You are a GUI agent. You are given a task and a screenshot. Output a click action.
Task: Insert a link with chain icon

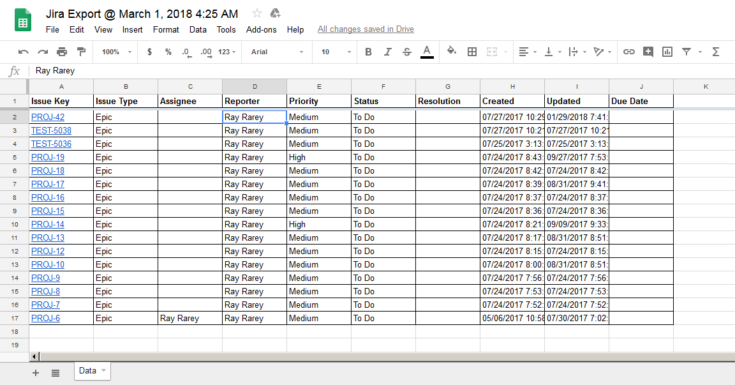click(629, 52)
